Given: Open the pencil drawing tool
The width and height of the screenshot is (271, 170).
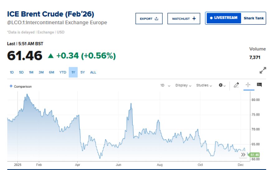Looking at the screenshot, I should [236, 85].
